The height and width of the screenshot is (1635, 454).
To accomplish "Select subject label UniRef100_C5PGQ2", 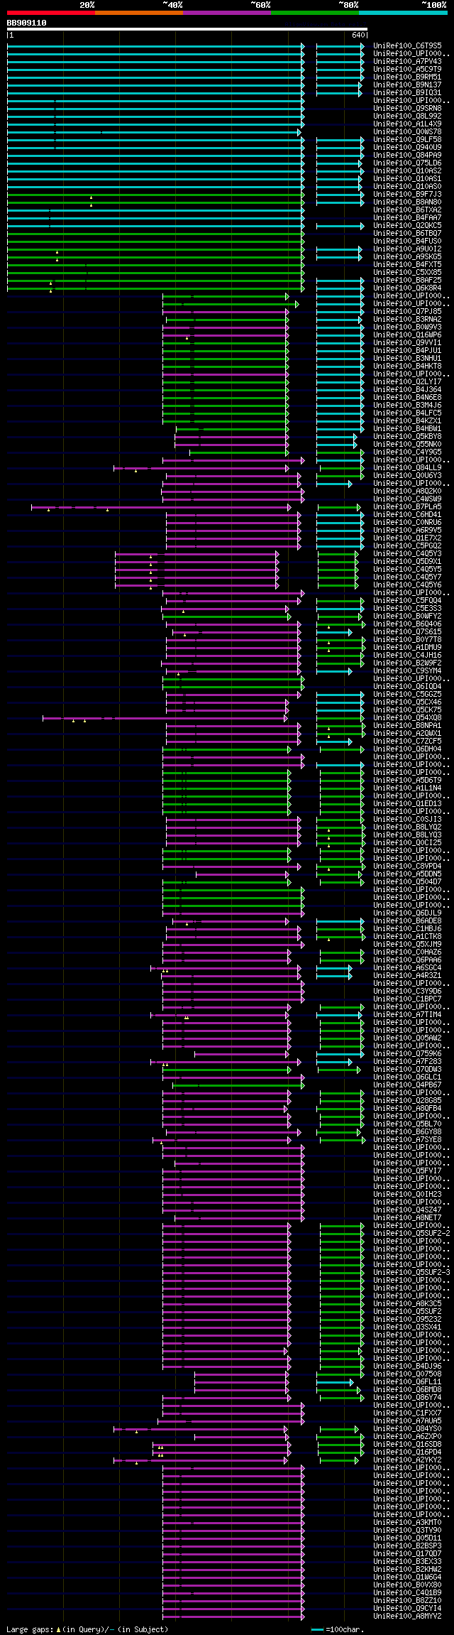I will 407,545.
